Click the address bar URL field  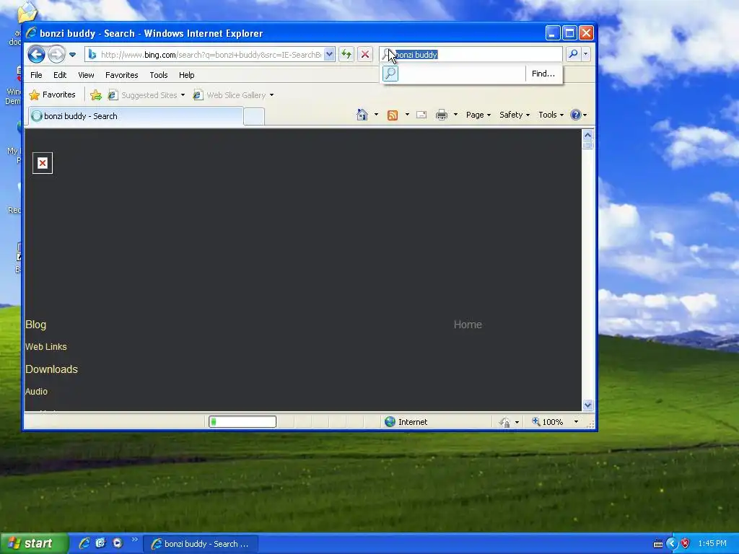click(x=210, y=55)
